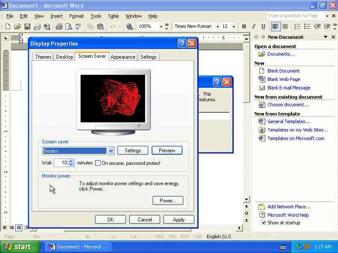Toggle Bold formatting
Image resolution: width=338 pixels, height=253 pixels.
pos(244,27)
